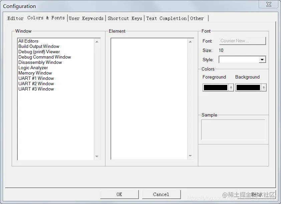The image size is (281, 204).
Task: Click the Cancel button
Action: pos(161,194)
